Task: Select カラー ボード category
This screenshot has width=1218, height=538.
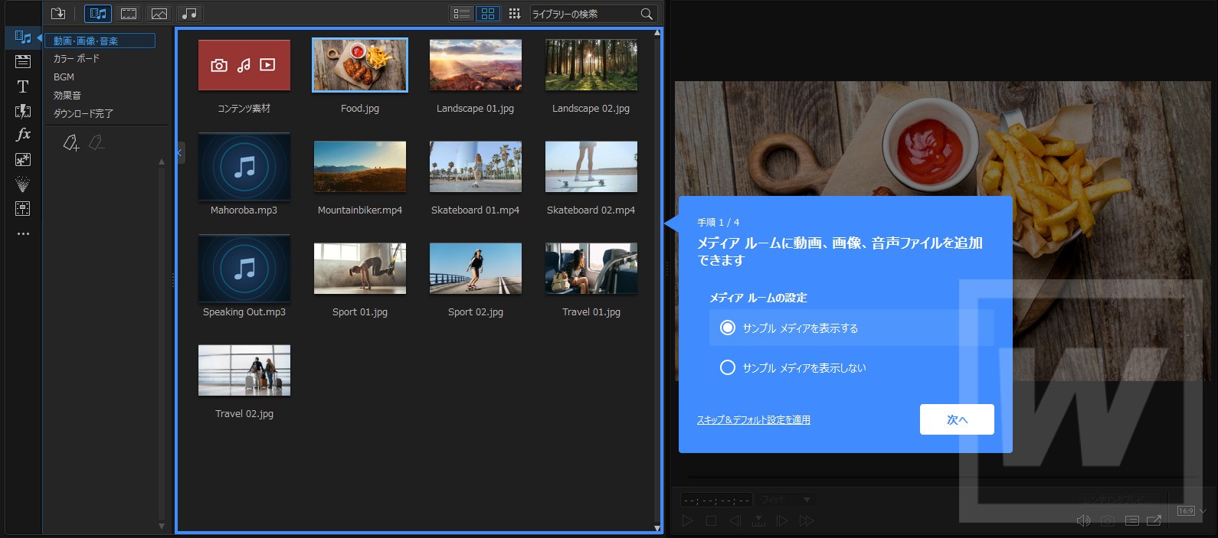Action: coord(77,59)
